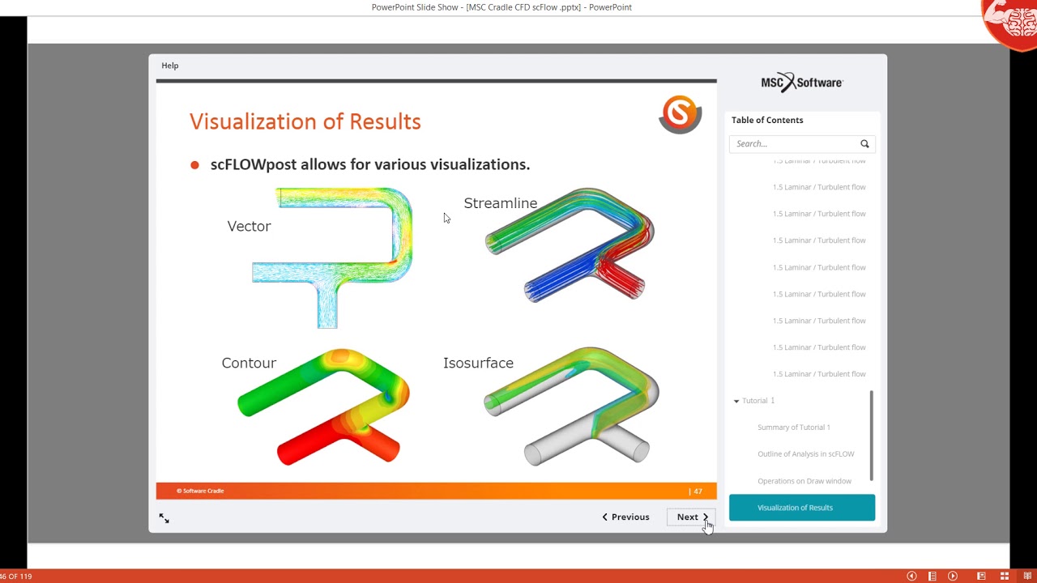The image size is (1037, 583).
Task: Type in the Table of Contents search field
Action: point(801,144)
